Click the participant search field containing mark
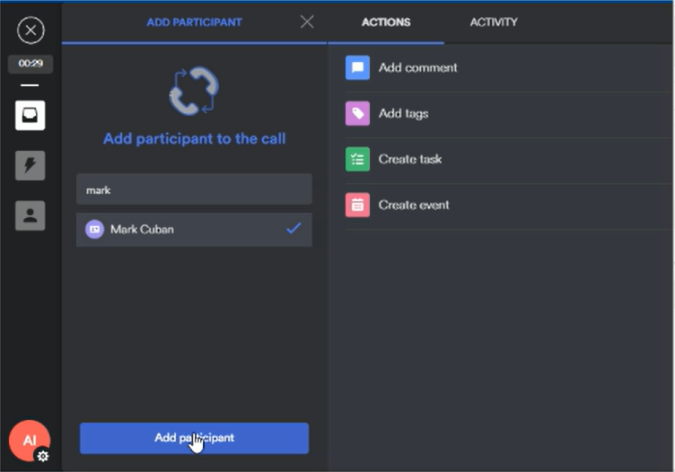 click(x=194, y=190)
